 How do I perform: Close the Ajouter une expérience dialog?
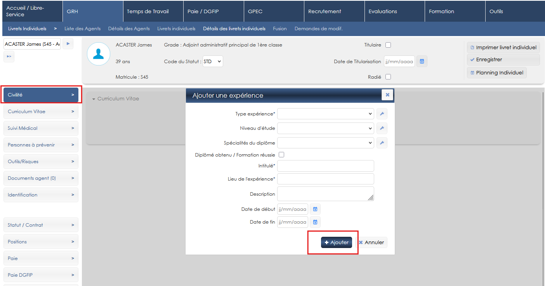[x=387, y=95]
